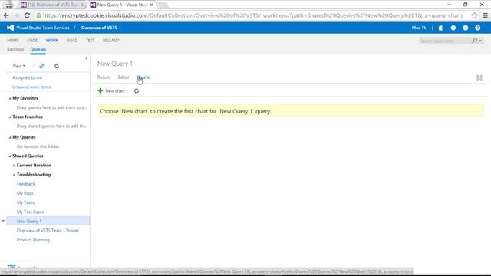Image resolution: width=491 pixels, height=276 pixels.
Task: Open the My Test Cases query
Action: (x=31, y=212)
